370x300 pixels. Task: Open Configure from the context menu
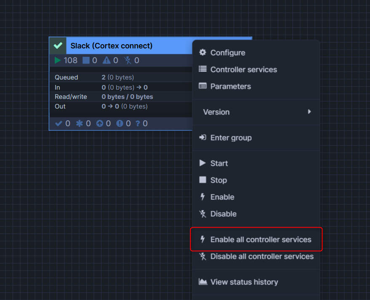[256, 53]
